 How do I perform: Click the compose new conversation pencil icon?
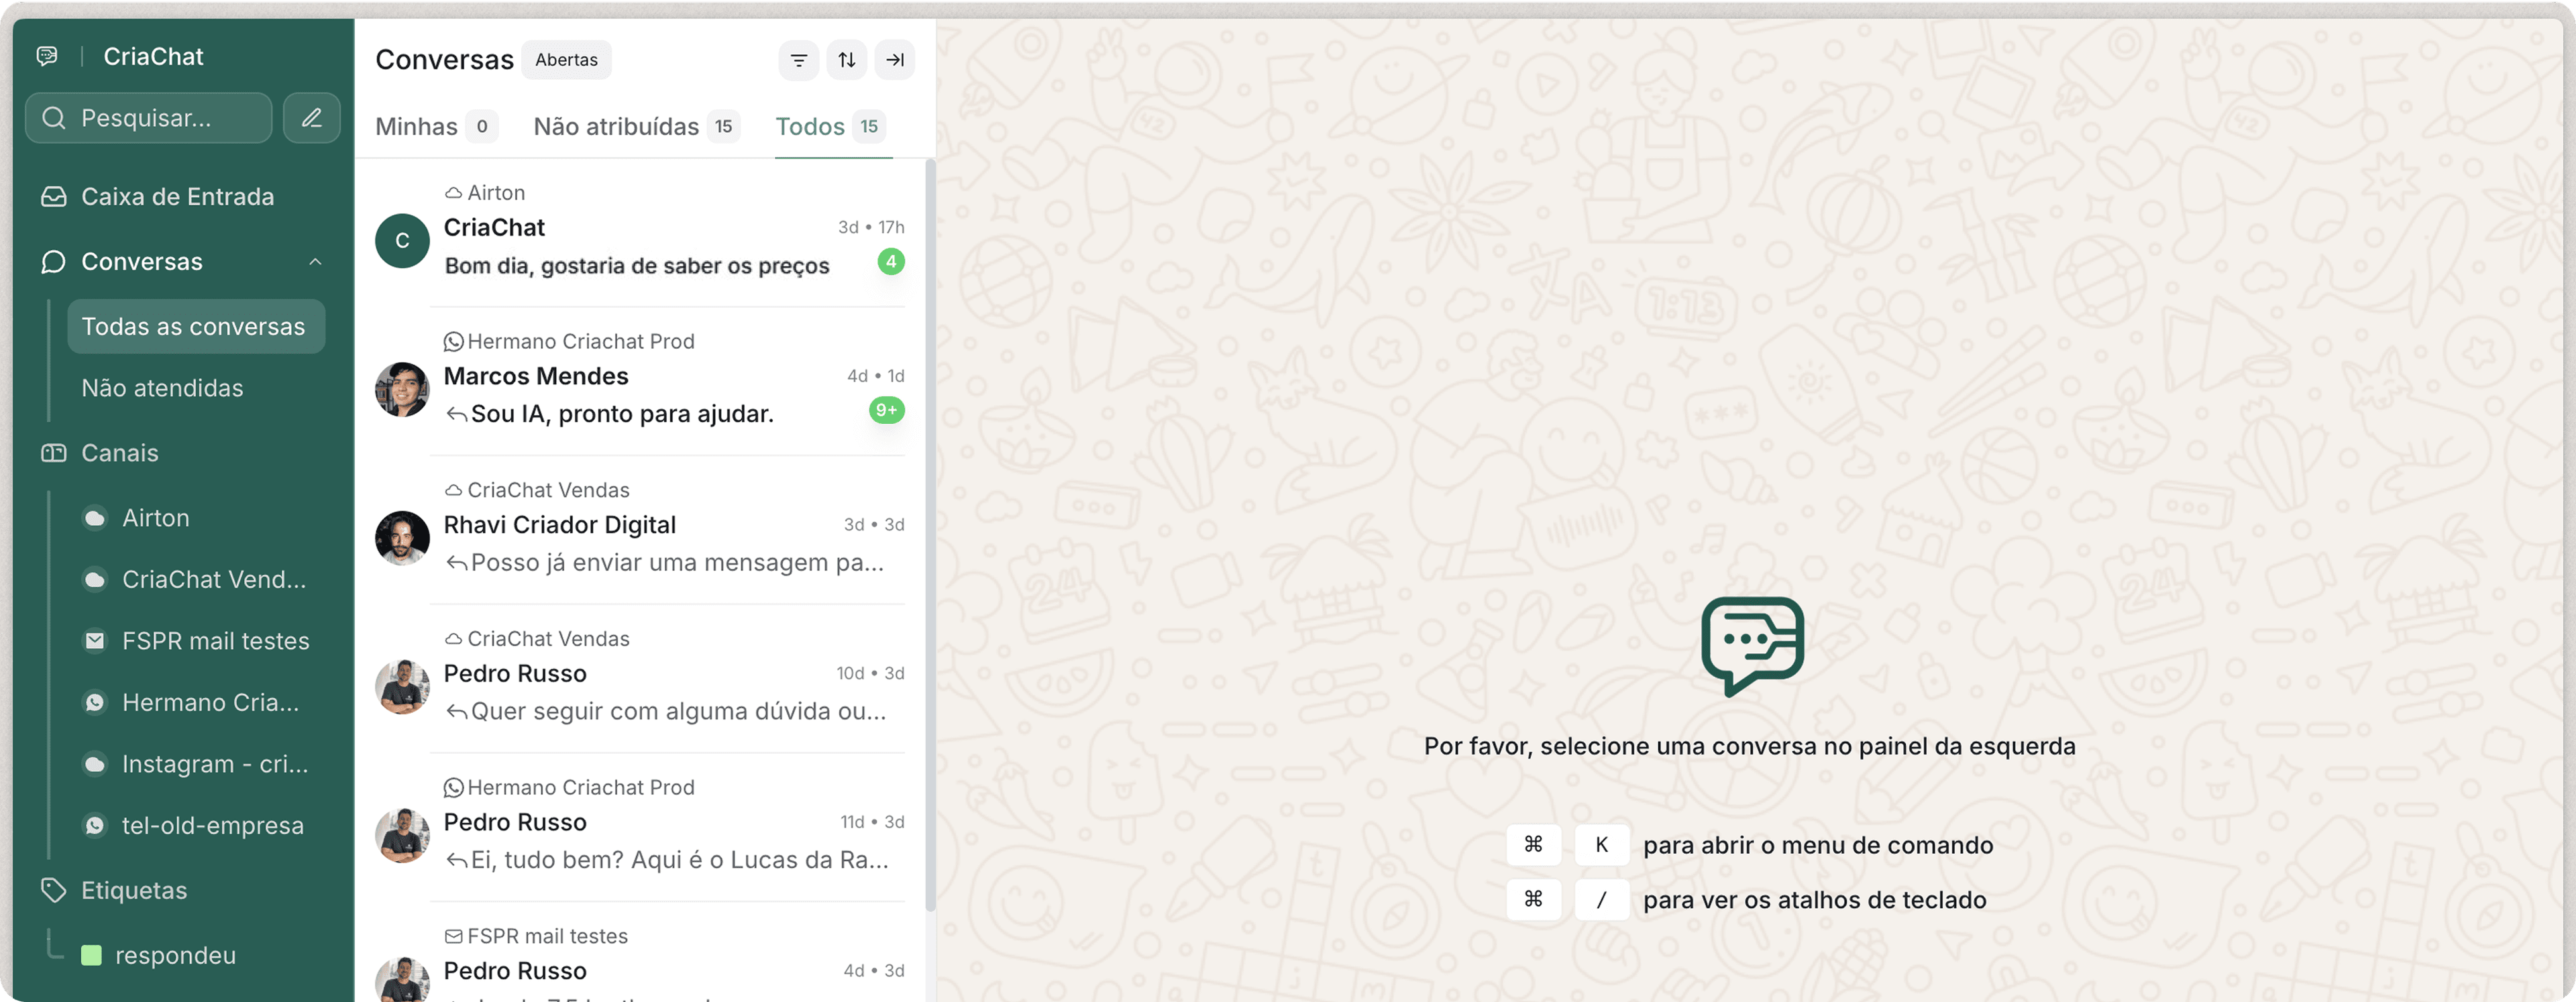click(x=311, y=118)
